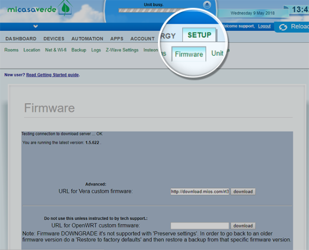
Task: Click download next to the OpenWRT firmware field
Action: point(243,226)
